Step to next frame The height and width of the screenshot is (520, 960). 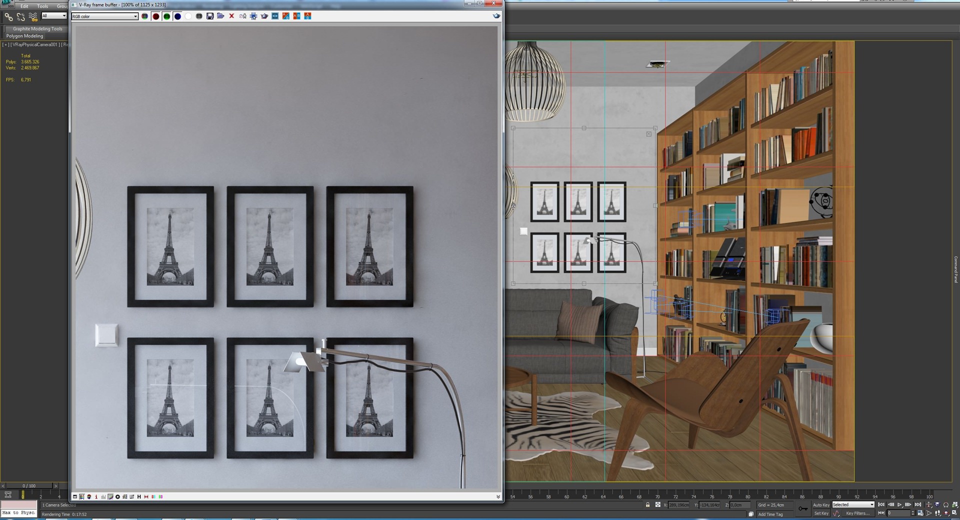point(908,504)
